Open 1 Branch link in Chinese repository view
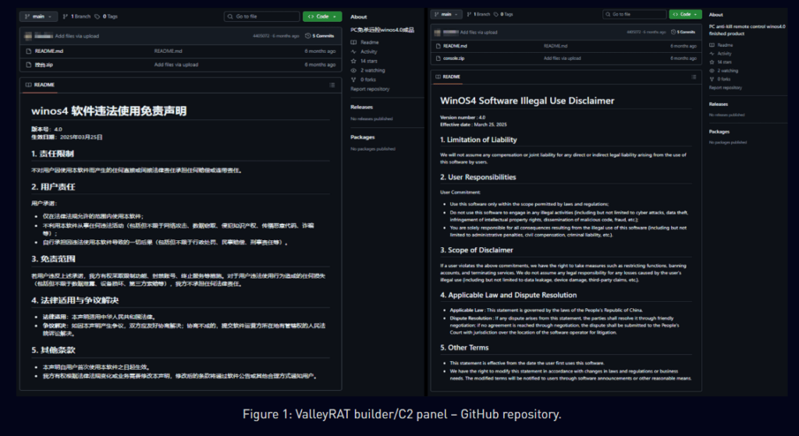Image resolution: width=799 pixels, height=436 pixels. (76, 16)
